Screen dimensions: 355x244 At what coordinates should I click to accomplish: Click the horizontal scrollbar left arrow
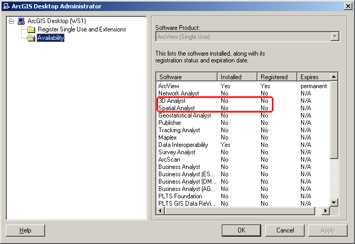(x=160, y=211)
